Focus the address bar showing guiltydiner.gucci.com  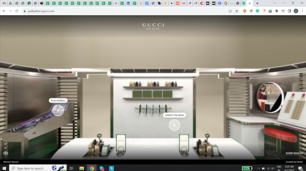(125, 11)
